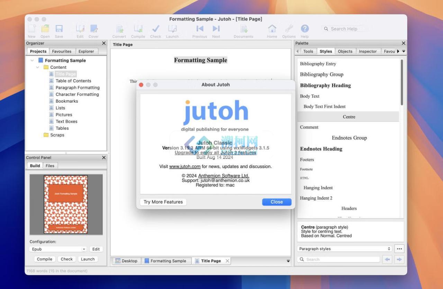Switch to the Explorer tab
This screenshot has width=443, height=289.
pos(86,51)
